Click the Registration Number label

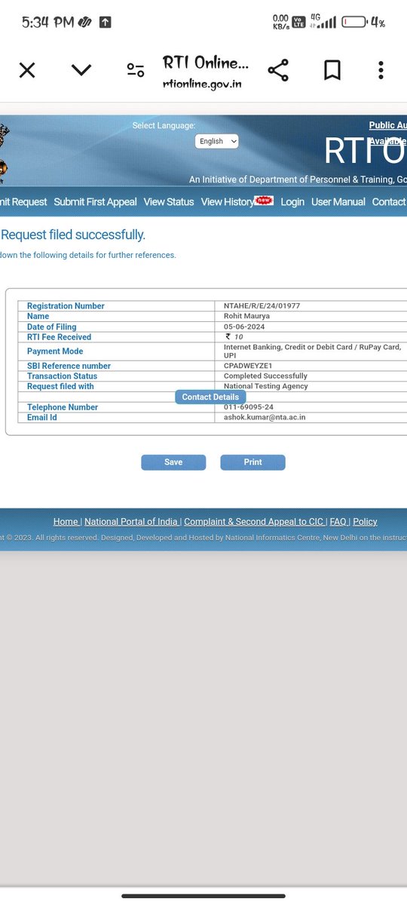point(66,306)
